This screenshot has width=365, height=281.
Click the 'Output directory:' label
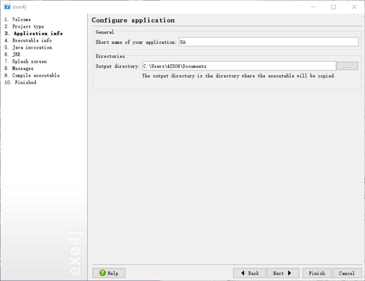[118, 66]
